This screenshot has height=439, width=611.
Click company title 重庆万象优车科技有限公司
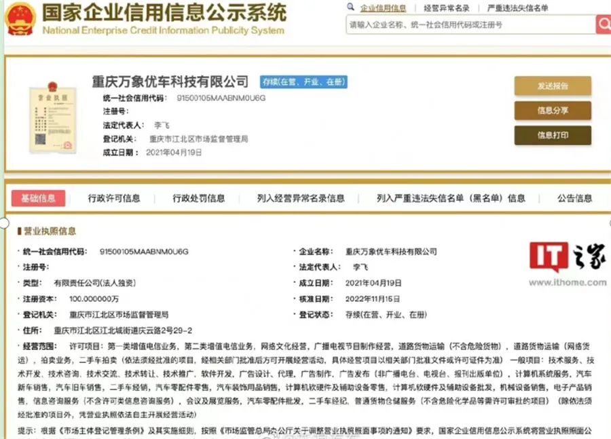point(170,81)
